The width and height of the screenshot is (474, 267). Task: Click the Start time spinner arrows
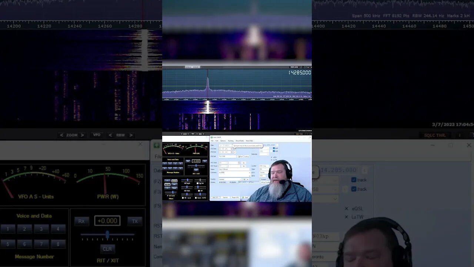[231, 149]
